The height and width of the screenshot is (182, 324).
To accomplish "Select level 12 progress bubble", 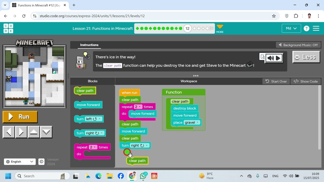I will (187, 29).
